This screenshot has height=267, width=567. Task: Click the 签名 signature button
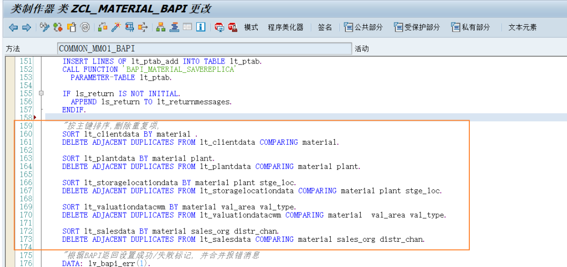click(325, 27)
